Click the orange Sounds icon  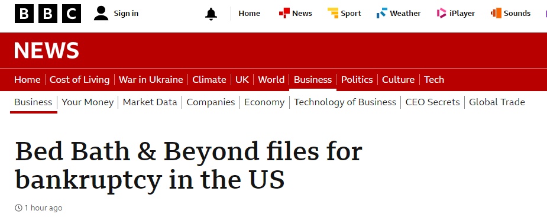[x=496, y=13]
